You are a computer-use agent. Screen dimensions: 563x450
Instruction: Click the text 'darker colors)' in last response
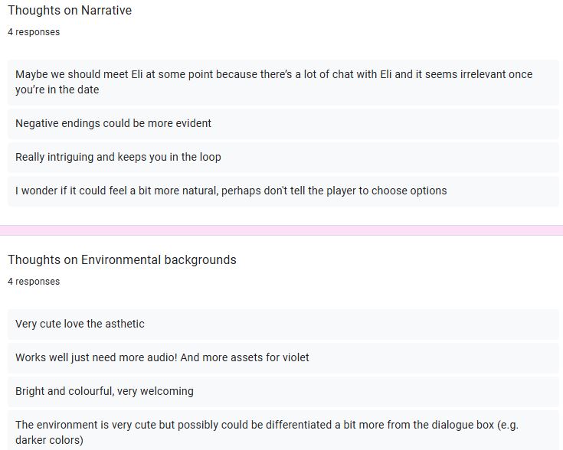[49, 440]
